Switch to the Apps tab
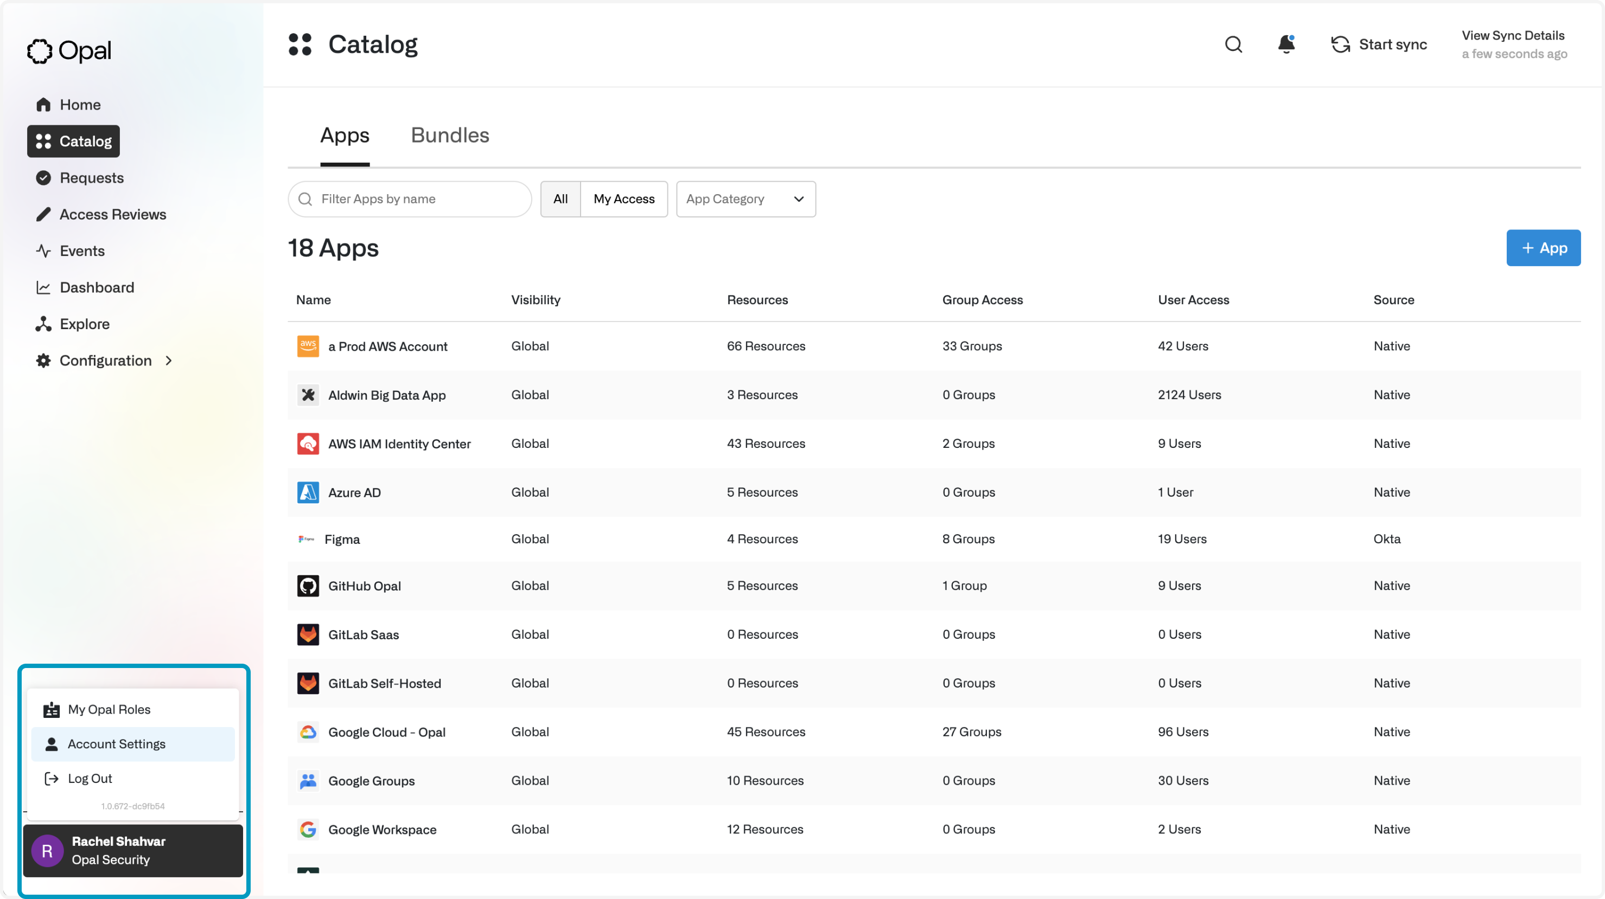 (x=345, y=135)
